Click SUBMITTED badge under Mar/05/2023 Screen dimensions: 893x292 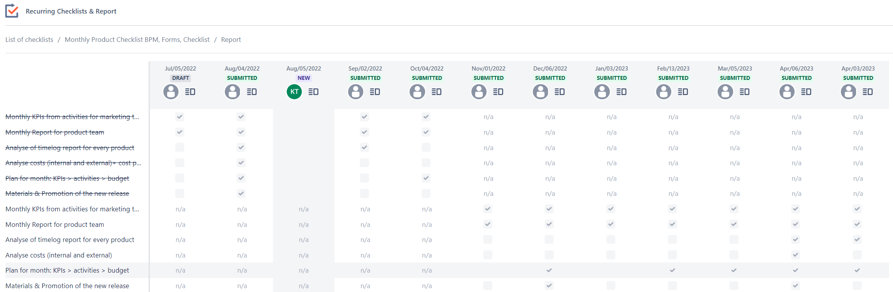(x=735, y=78)
